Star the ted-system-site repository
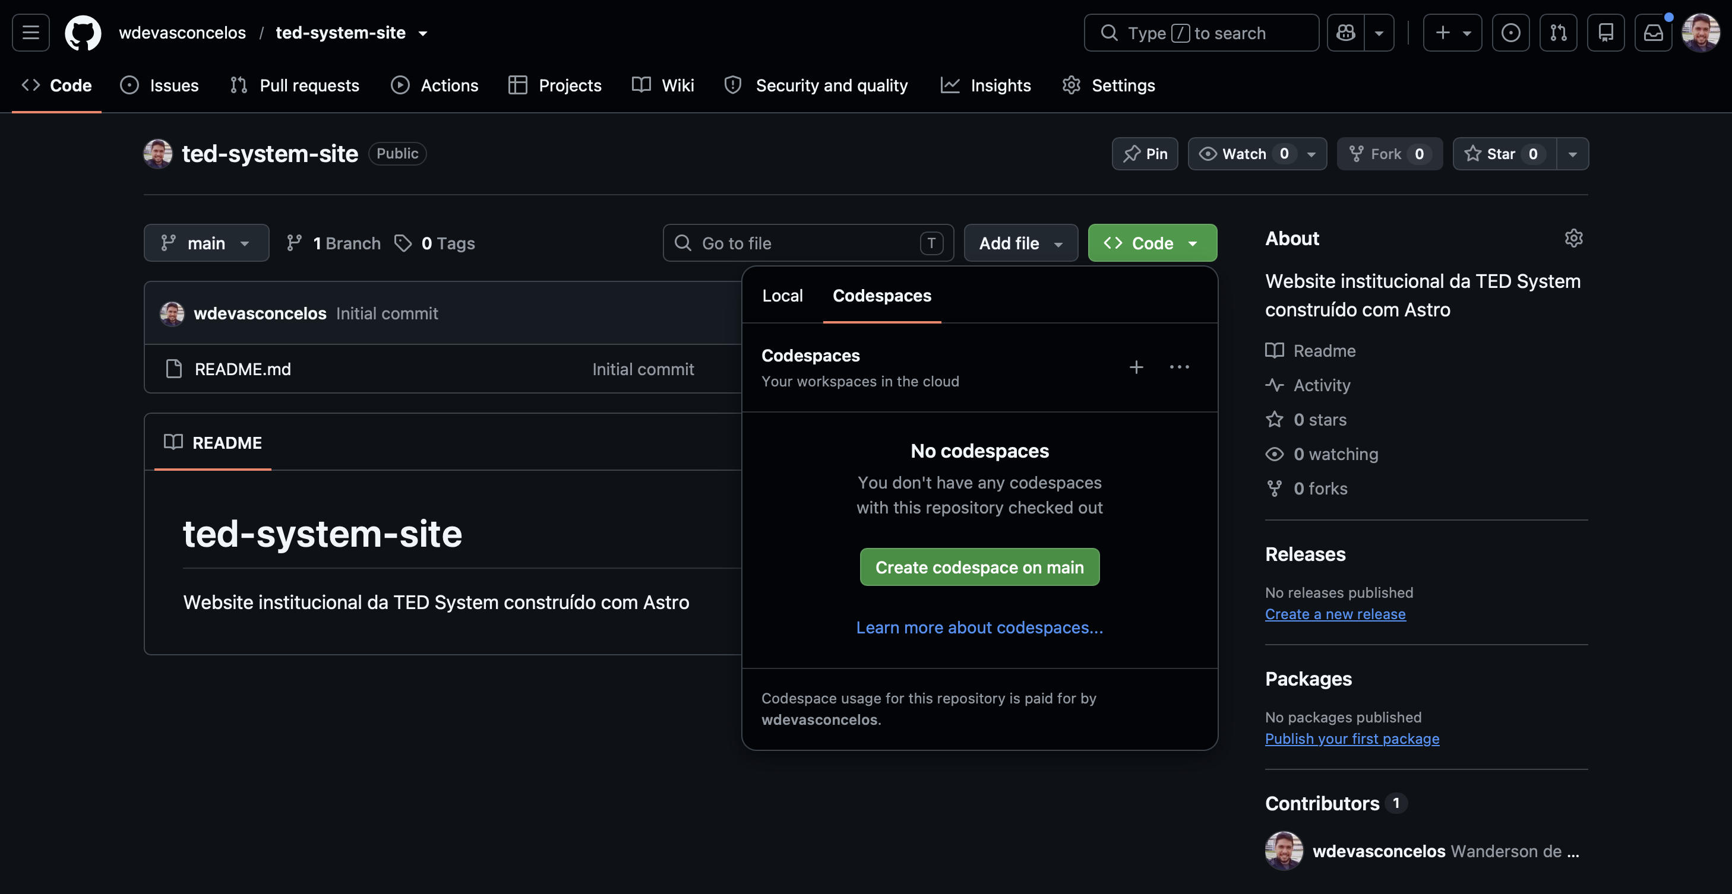Screen dimensions: 1732x894 click(x=1503, y=154)
